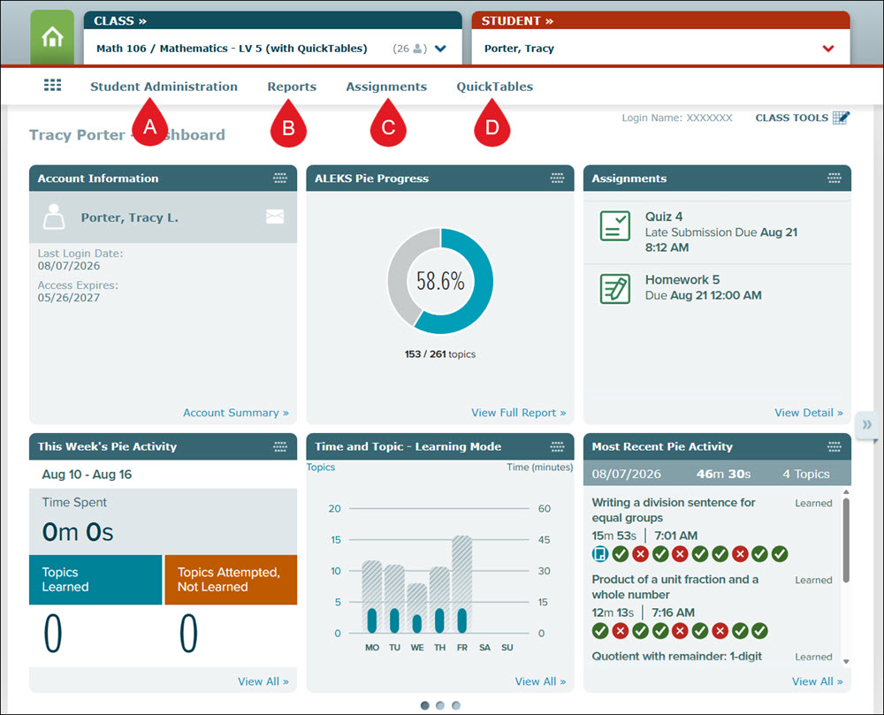Open Account Information tile options icon

(280, 178)
